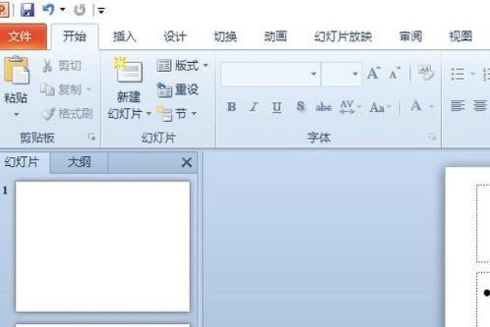
Task: Expand the font name dropdown arrow
Action: (x=314, y=74)
